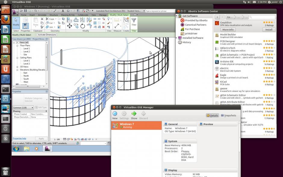The image size is (283, 177).
Task: Select the Rotate tool in Modify panel
Action: coord(83,26)
